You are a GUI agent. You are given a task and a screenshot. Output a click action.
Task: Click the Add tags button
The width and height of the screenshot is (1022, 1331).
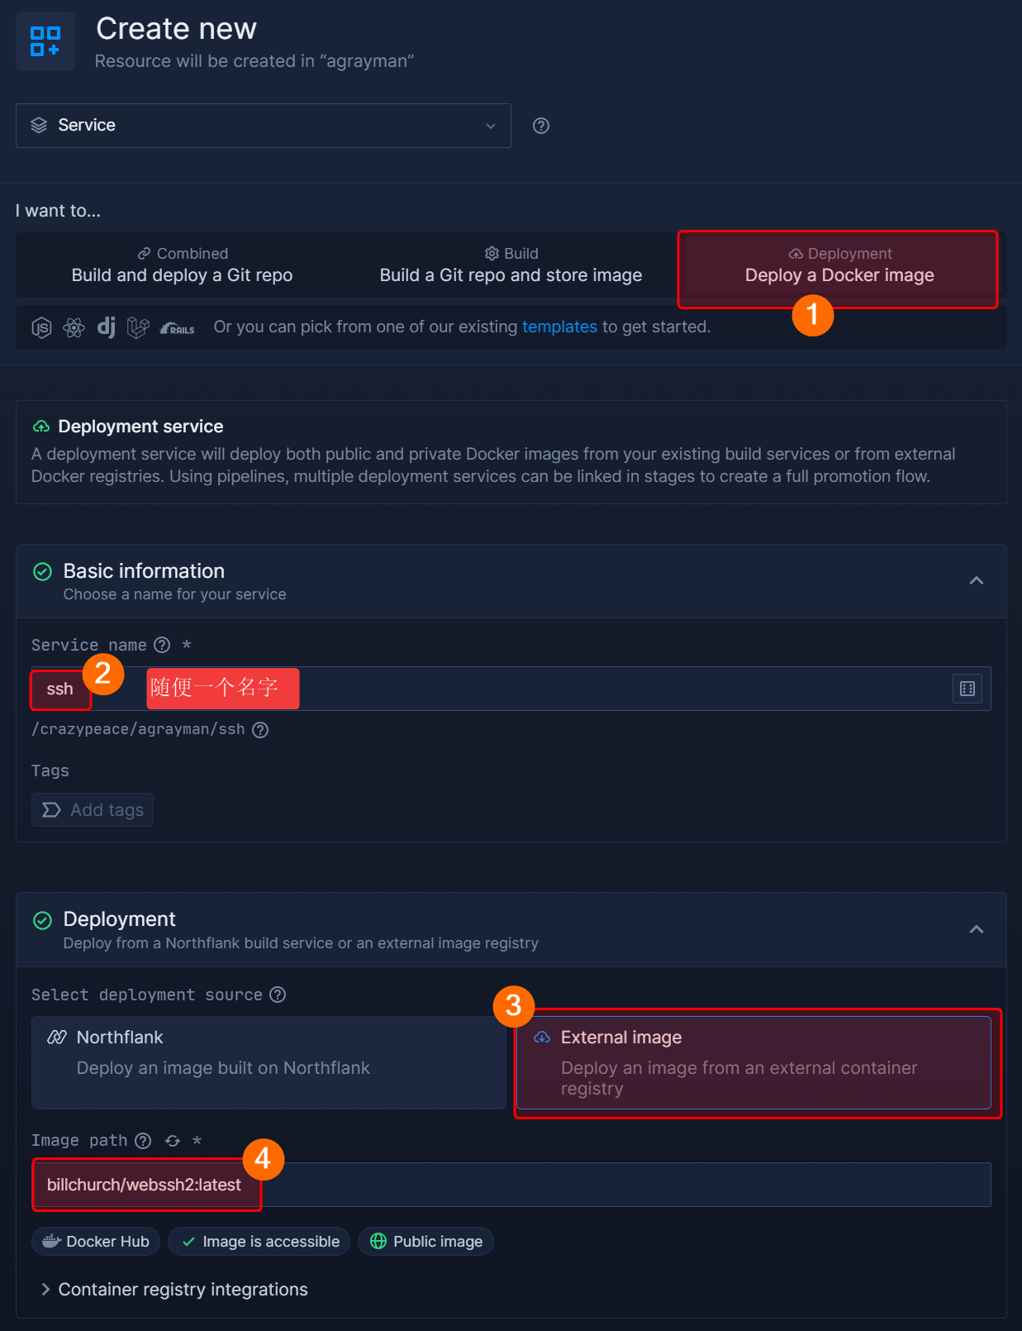point(93,810)
